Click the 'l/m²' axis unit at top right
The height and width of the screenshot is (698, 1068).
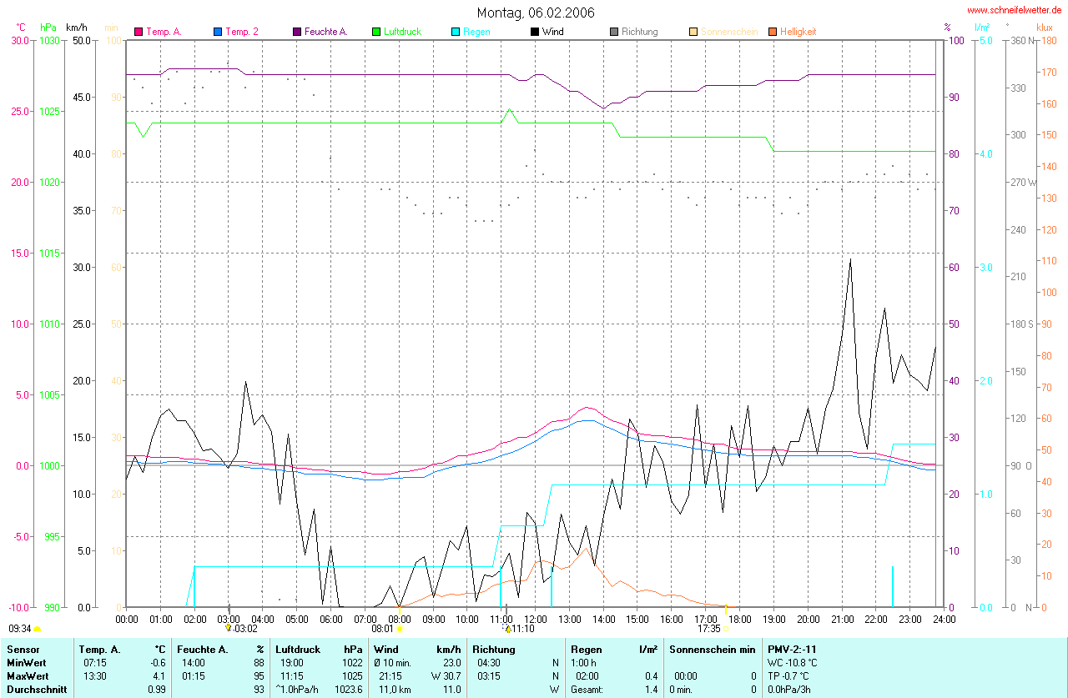(x=982, y=27)
